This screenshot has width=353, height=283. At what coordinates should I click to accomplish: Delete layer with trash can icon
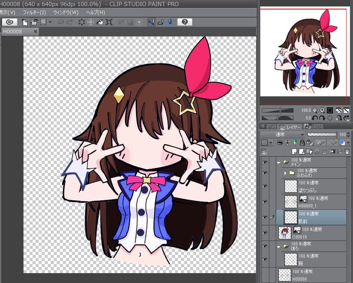coord(347,151)
